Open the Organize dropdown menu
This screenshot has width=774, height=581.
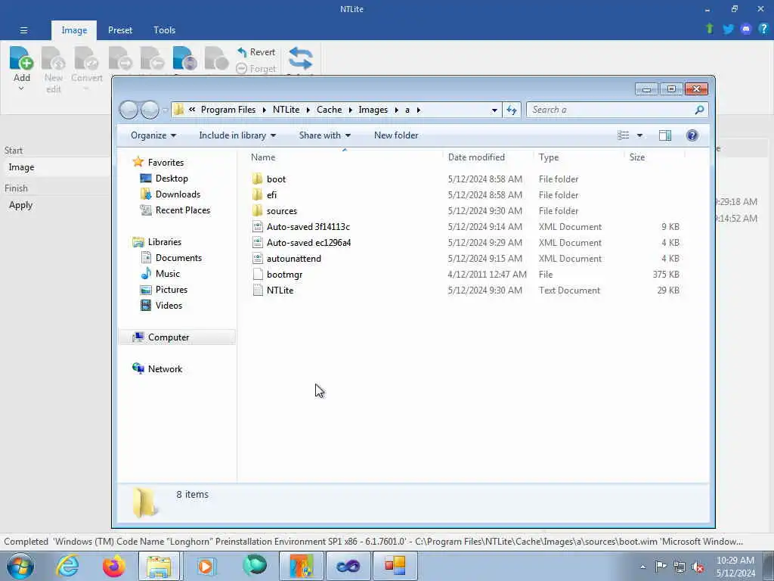tap(153, 135)
